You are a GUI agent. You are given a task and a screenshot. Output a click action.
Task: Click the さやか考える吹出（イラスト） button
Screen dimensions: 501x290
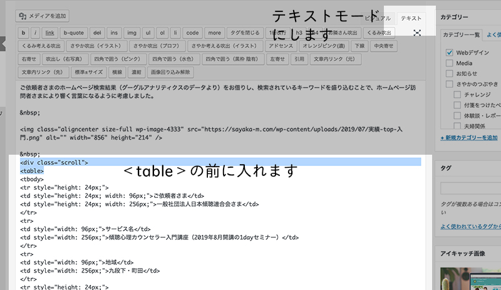[x=225, y=46]
